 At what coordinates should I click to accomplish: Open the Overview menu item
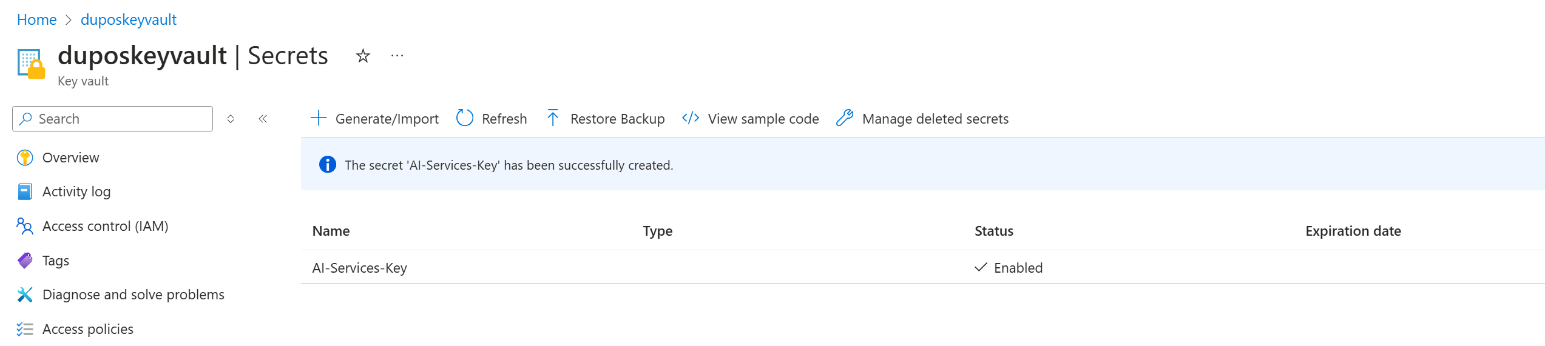coord(70,158)
